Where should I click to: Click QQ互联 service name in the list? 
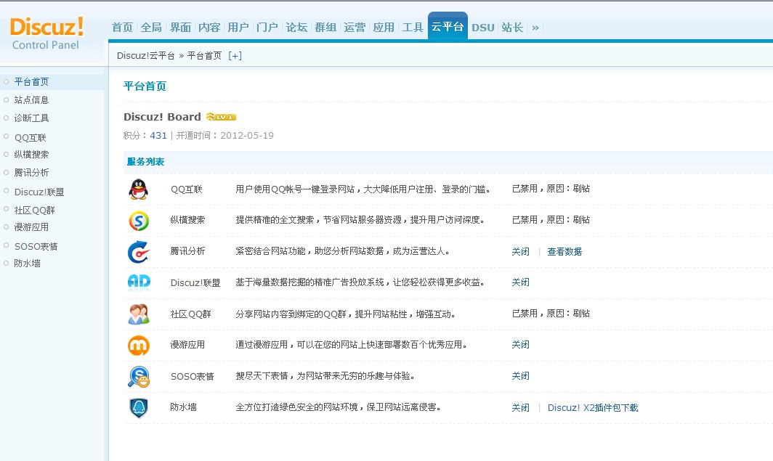coord(186,189)
